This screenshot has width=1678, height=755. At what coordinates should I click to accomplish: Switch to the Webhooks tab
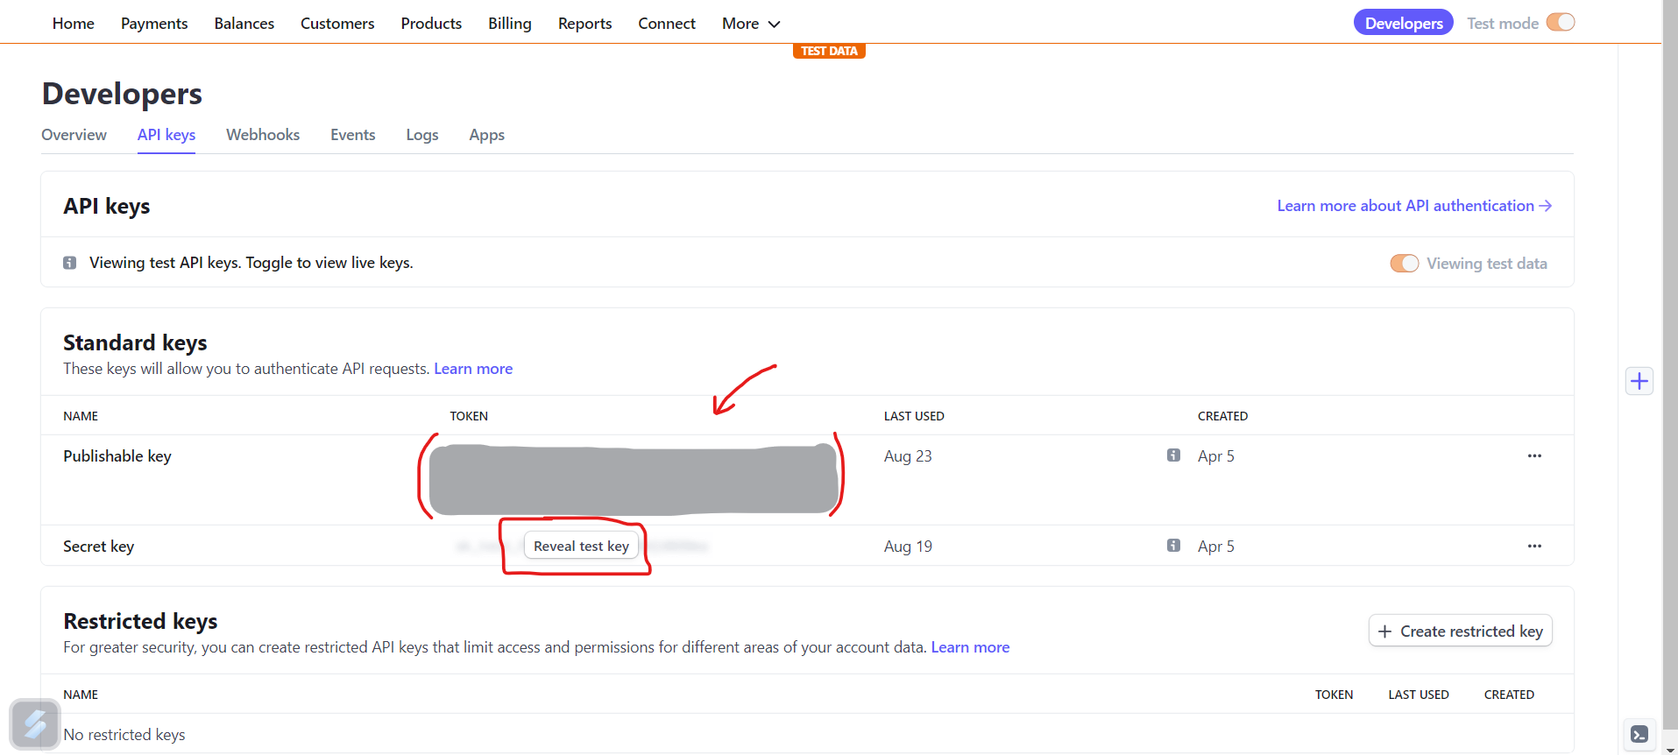[263, 135]
